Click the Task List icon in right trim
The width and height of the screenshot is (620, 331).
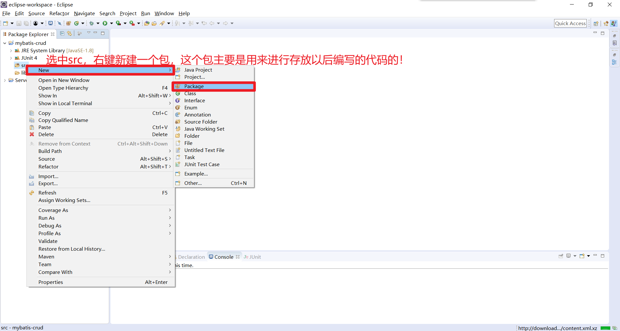point(615,43)
